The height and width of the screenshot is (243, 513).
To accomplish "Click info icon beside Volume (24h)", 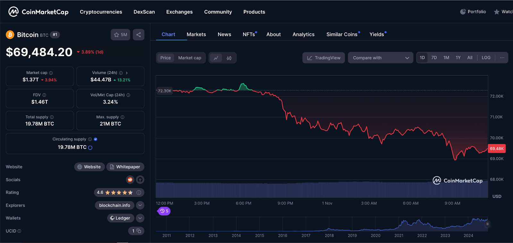I will coord(121,73).
